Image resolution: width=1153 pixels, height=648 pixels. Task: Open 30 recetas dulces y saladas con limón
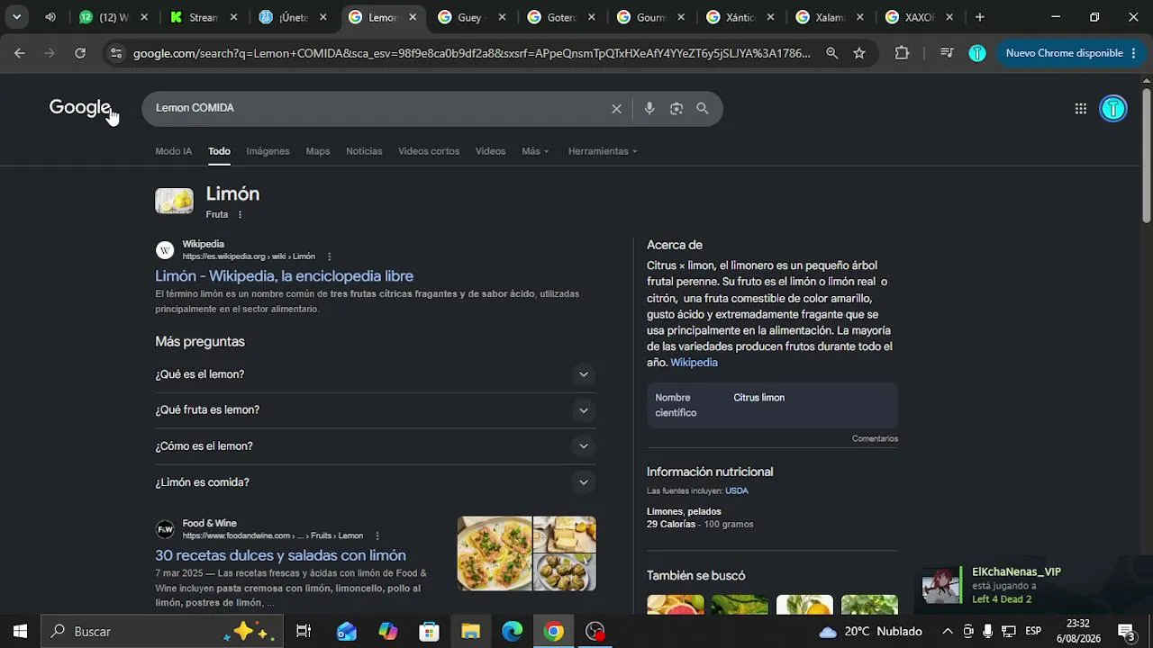[280, 555]
